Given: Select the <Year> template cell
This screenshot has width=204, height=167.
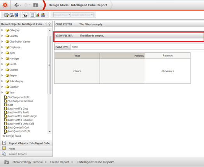Looking at the screenshot, I should point(77,71).
